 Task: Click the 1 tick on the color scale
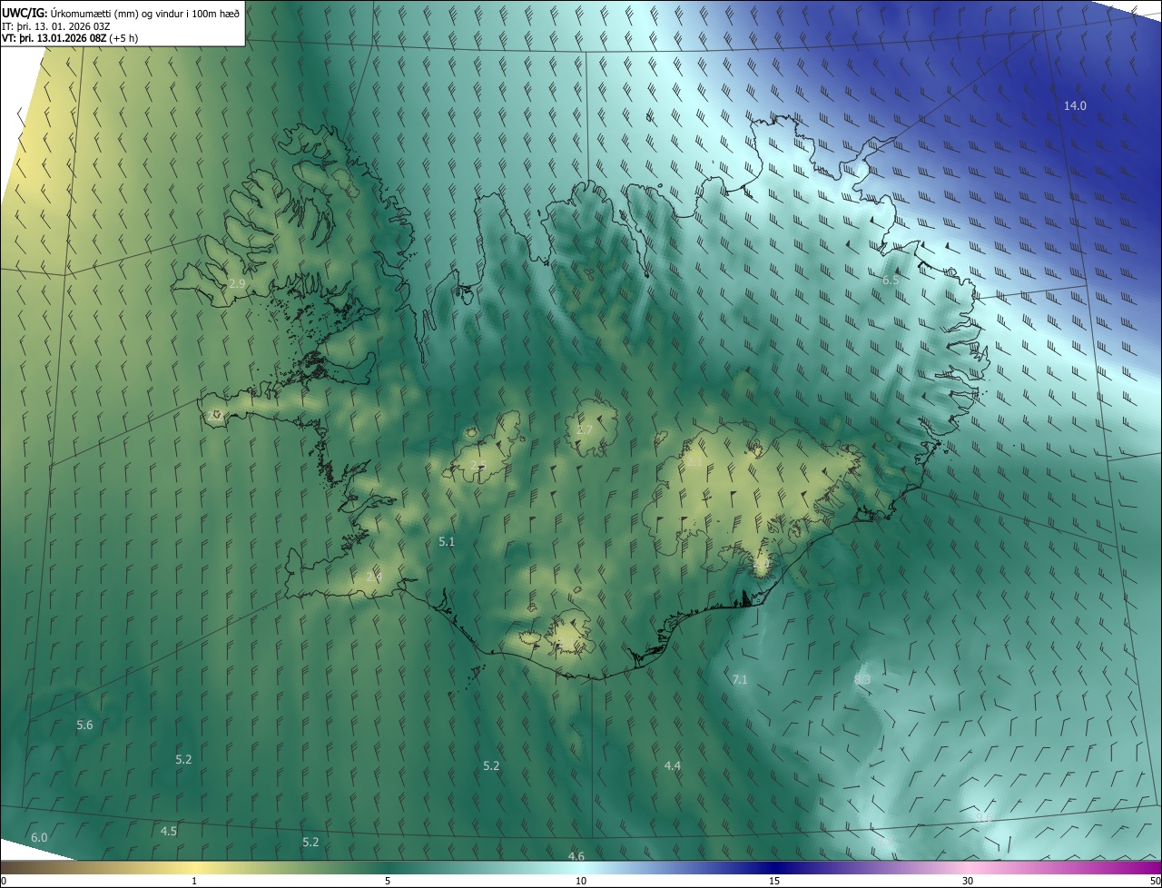tap(195, 882)
